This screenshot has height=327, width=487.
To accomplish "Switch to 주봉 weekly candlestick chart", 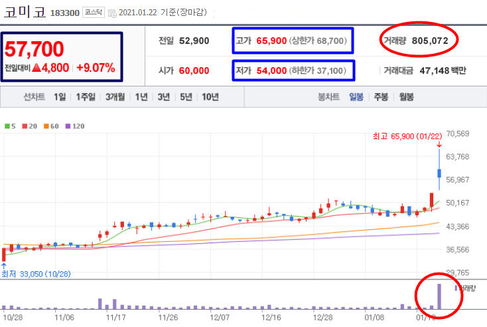I will [381, 97].
